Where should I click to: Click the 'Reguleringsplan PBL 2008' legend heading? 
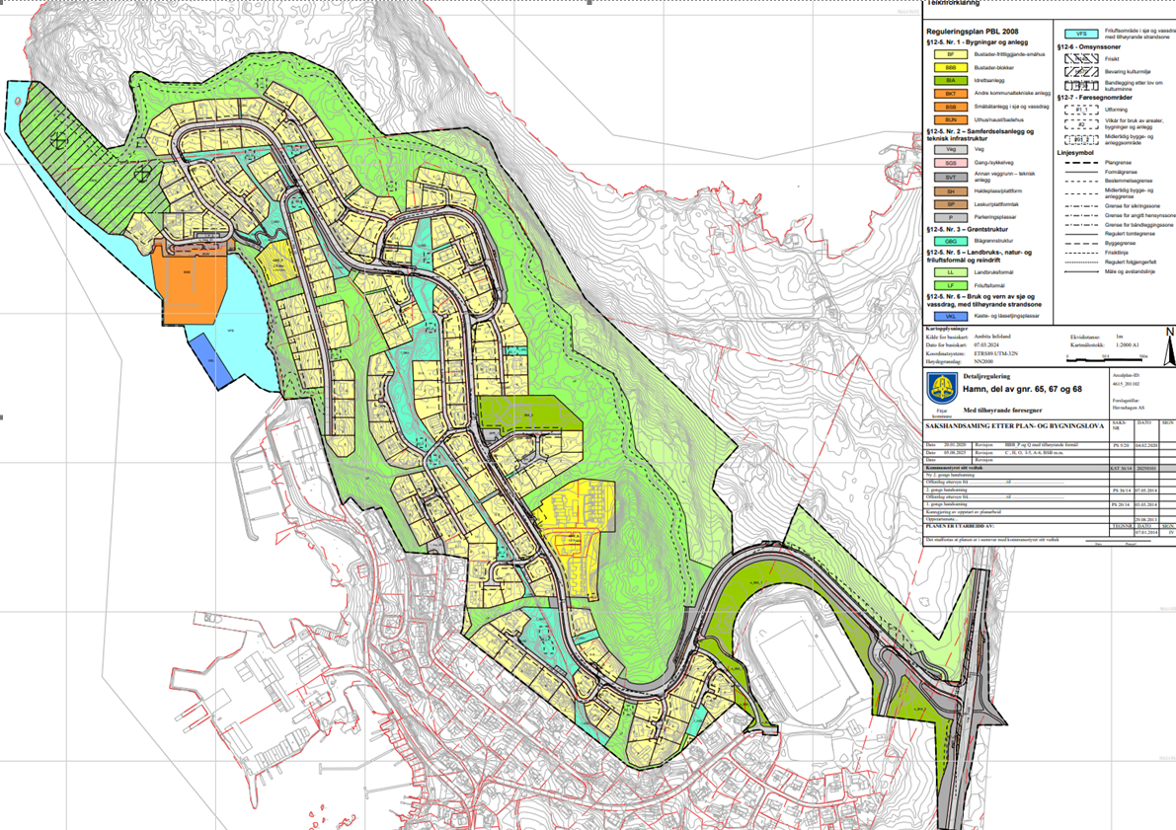pyautogui.click(x=973, y=32)
